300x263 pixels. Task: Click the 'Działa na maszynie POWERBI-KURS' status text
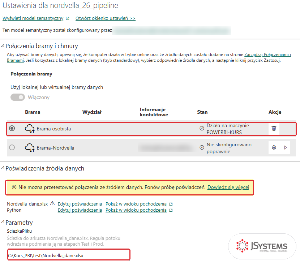click(x=228, y=129)
